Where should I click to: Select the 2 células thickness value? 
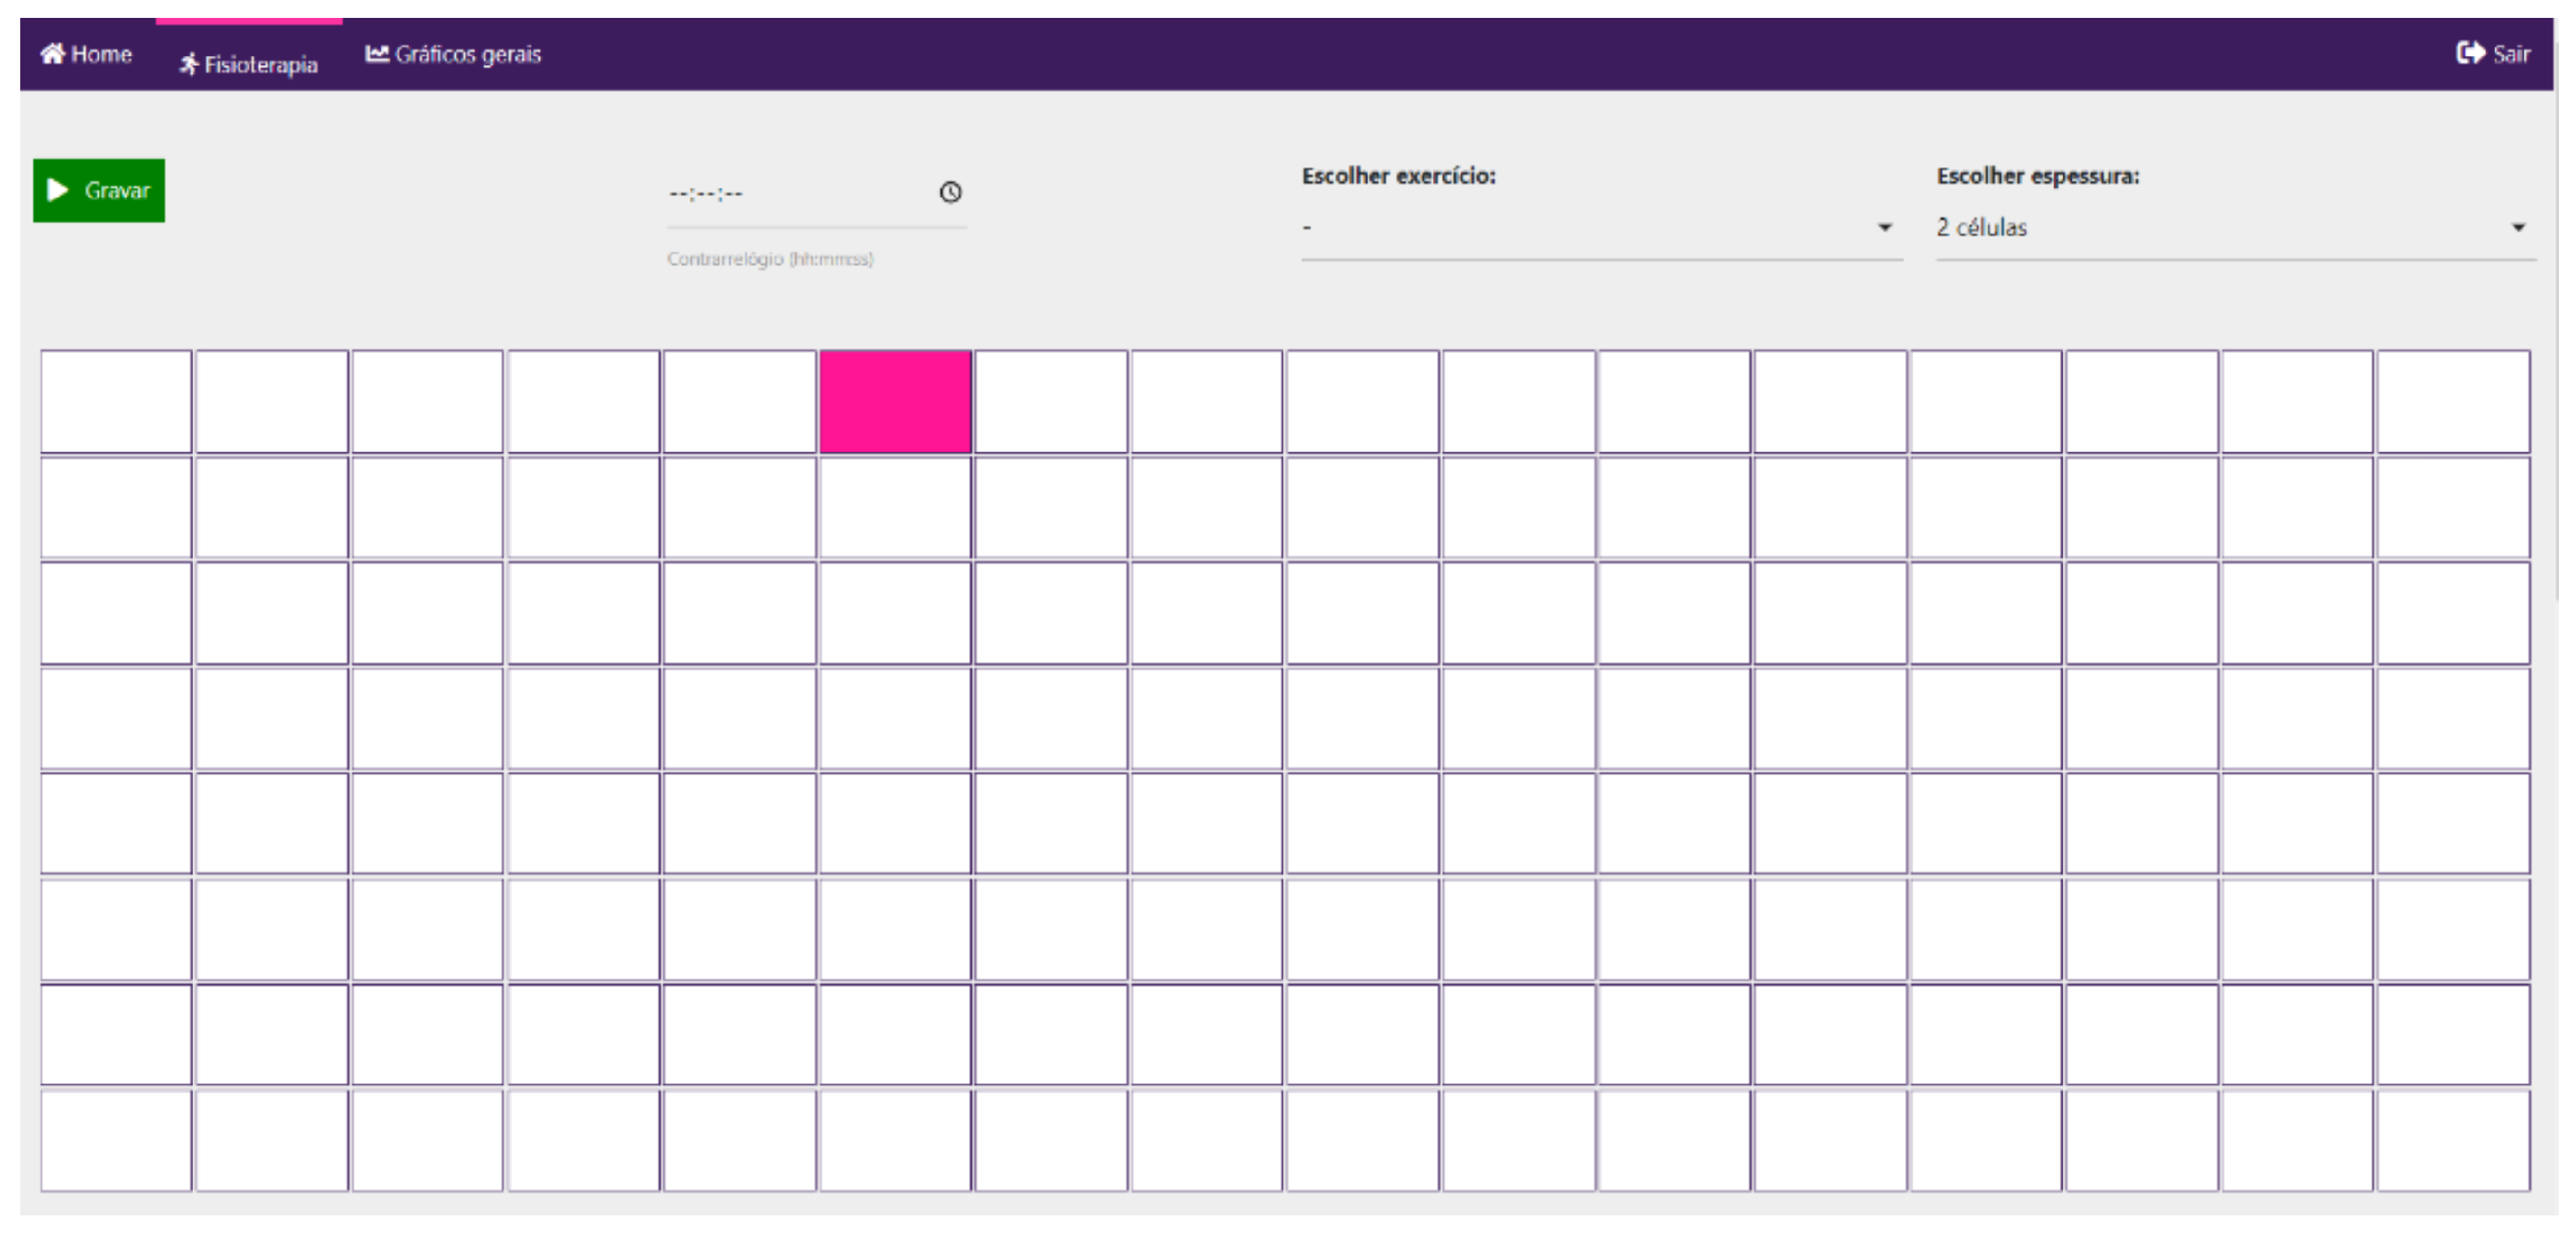click(x=1982, y=228)
